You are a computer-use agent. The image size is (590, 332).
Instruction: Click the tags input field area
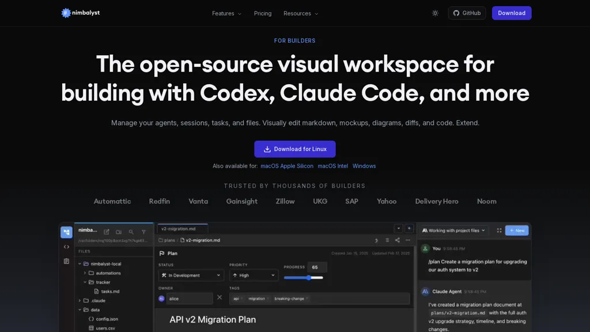[319, 299]
